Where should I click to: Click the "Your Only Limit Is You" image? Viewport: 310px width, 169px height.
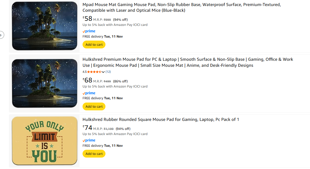click(45, 141)
